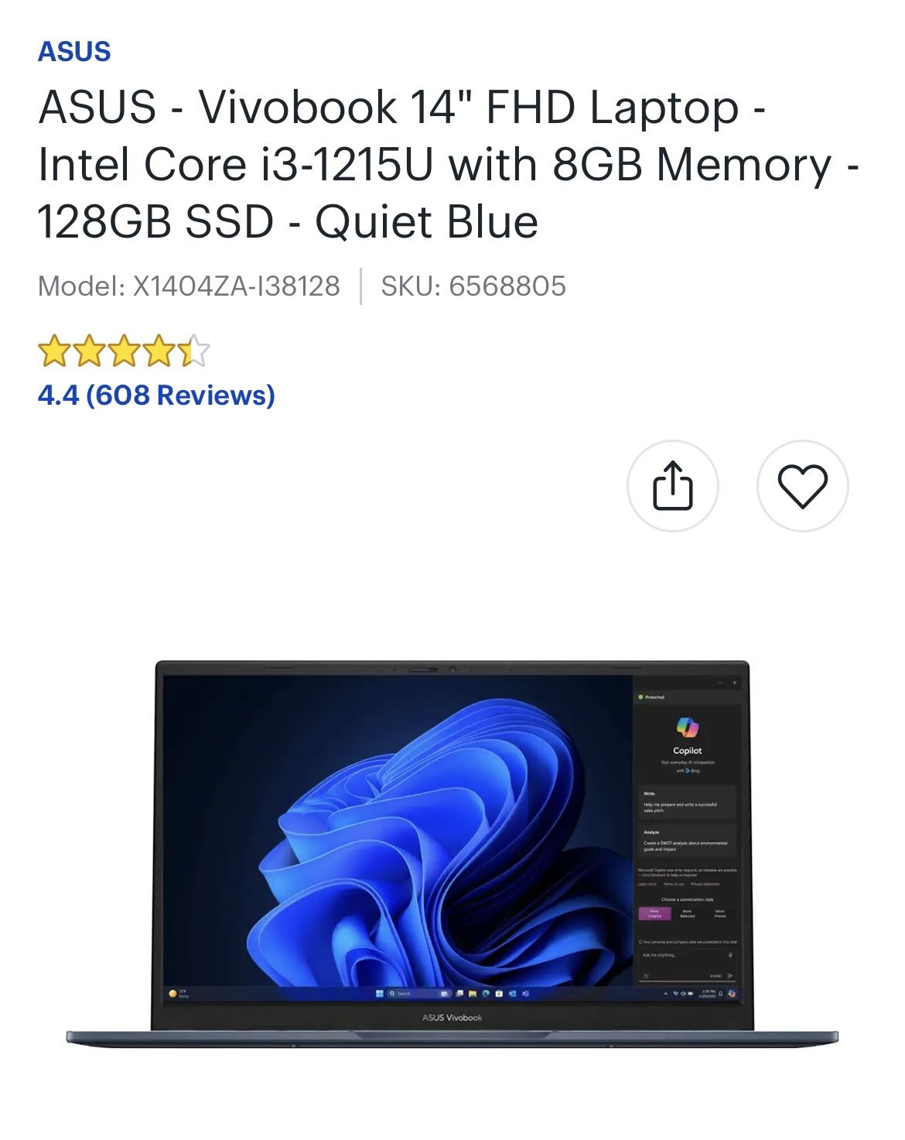Tap the product title ASUS Vivobook 14" FHD Laptop

tap(402, 107)
